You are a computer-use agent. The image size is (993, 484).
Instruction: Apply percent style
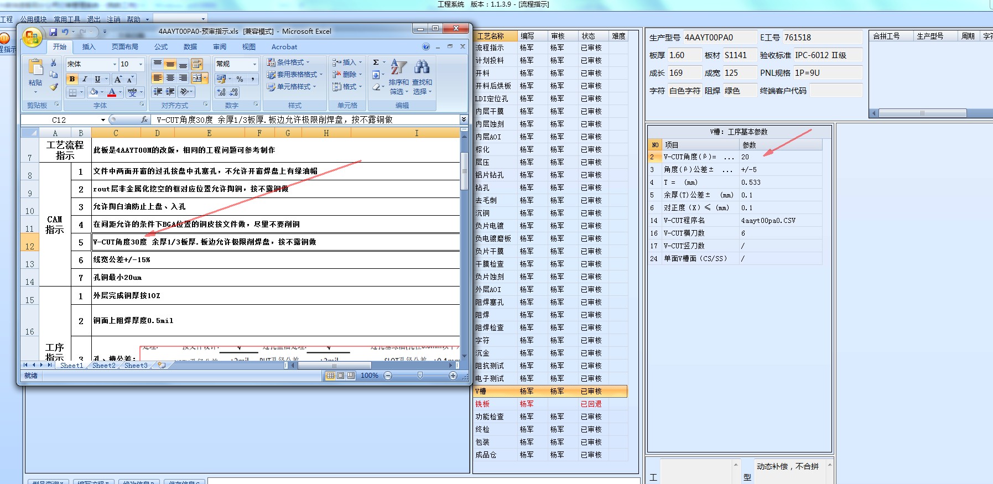pos(240,79)
